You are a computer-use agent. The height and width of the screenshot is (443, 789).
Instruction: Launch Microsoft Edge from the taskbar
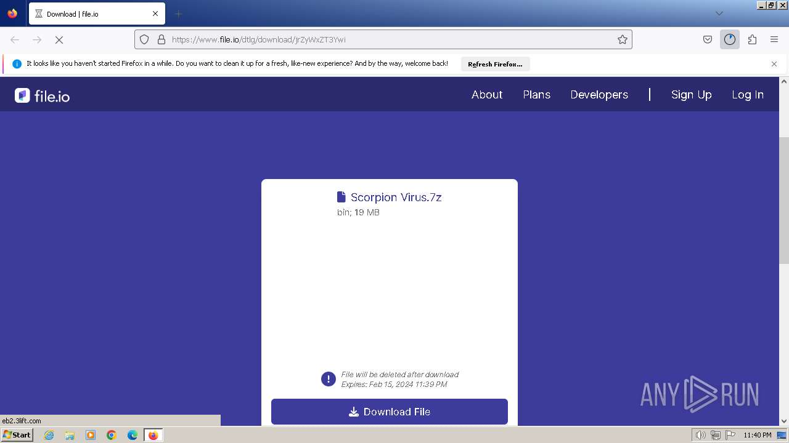click(x=133, y=435)
